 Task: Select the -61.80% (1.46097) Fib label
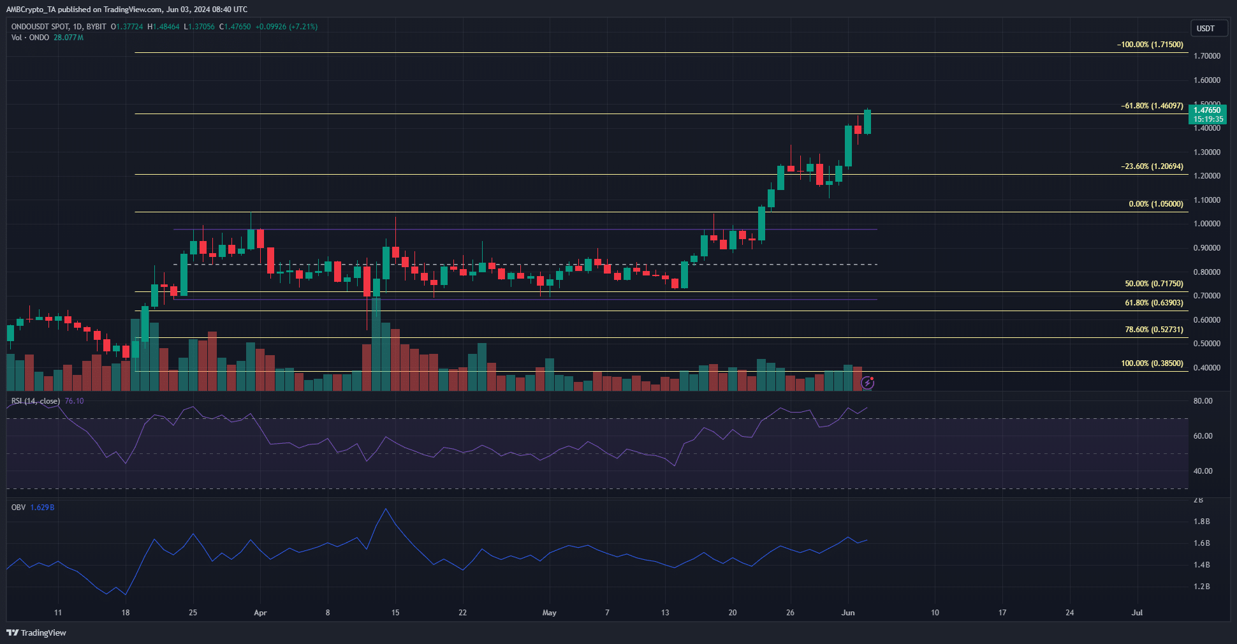click(x=1152, y=106)
